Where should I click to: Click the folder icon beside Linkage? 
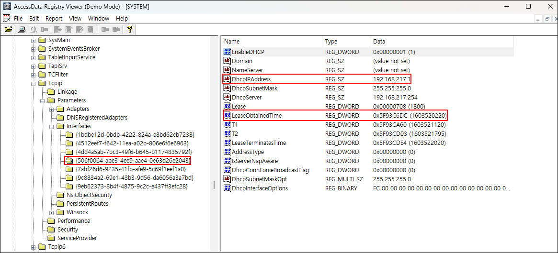click(x=51, y=92)
